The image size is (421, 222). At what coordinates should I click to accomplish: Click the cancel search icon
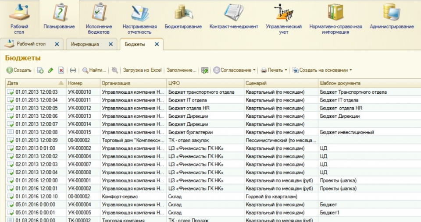tap(114, 70)
